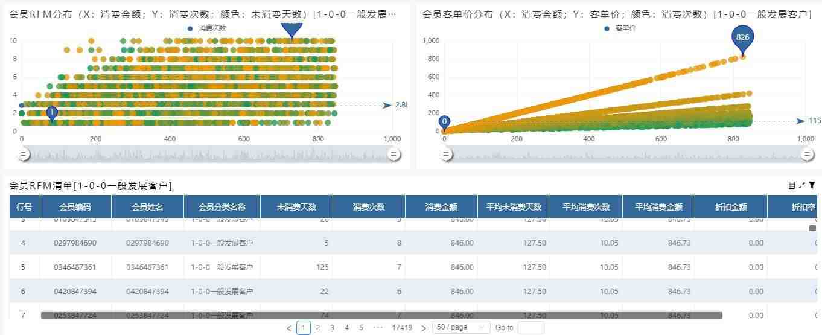
Task: Click 1-0-0一般发展客户 category in row 5
Action: [x=222, y=267]
